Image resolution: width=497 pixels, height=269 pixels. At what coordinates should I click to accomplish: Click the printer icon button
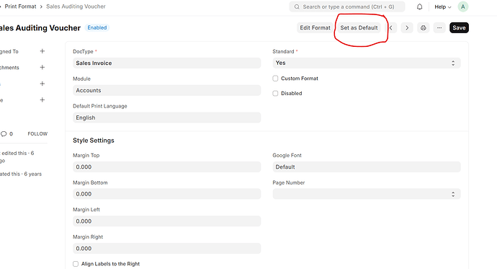[x=423, y=28]
